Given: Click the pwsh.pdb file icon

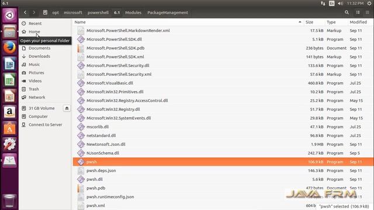Looking at the screenshot, I should point(81,188).
